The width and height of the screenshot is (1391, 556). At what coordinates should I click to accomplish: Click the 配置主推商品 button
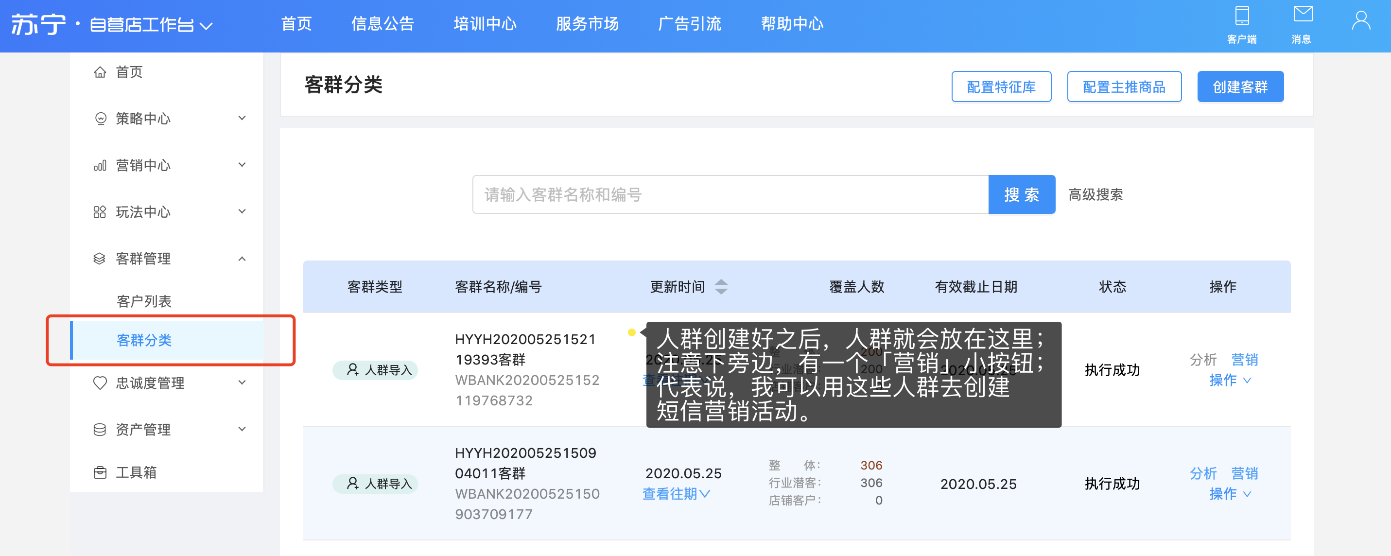1124,87
